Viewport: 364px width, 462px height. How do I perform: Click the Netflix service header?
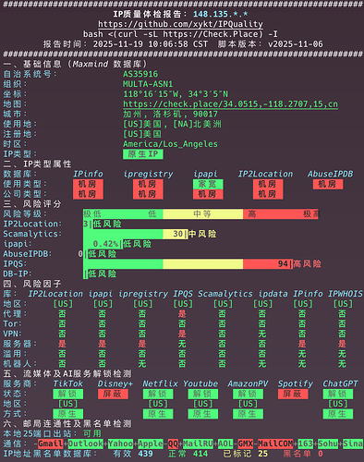click(x=161, y=383)
